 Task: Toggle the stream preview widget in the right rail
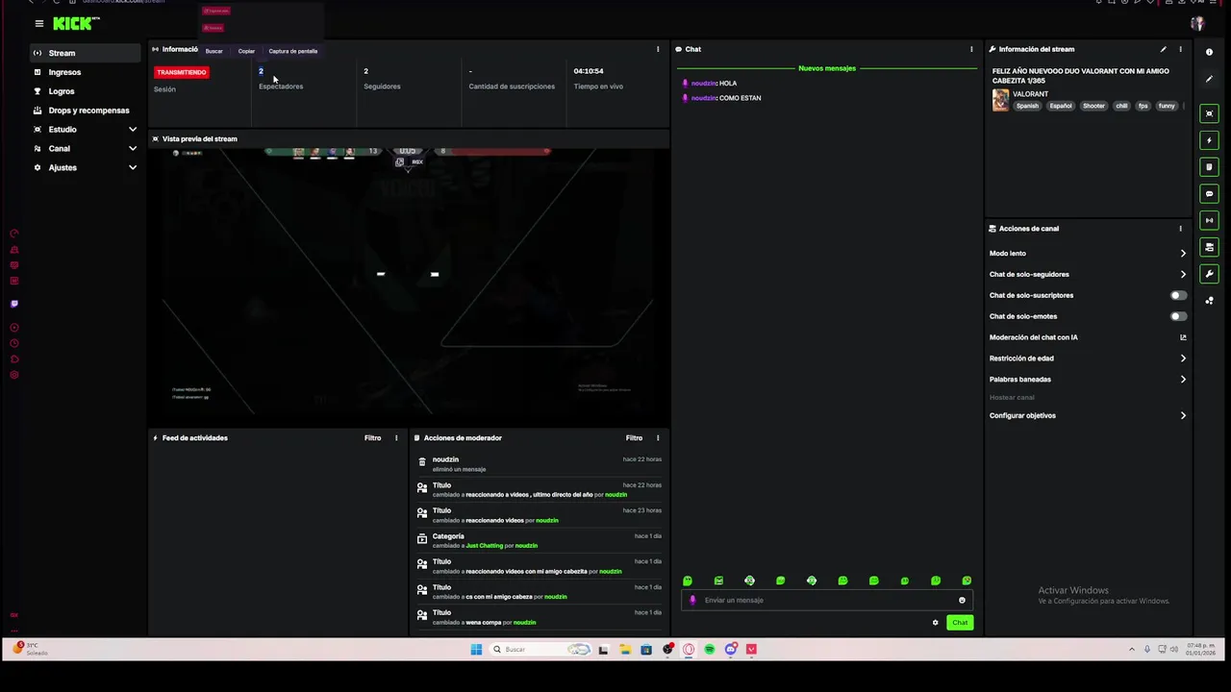pyautogui.click(x=1209, y=113)
